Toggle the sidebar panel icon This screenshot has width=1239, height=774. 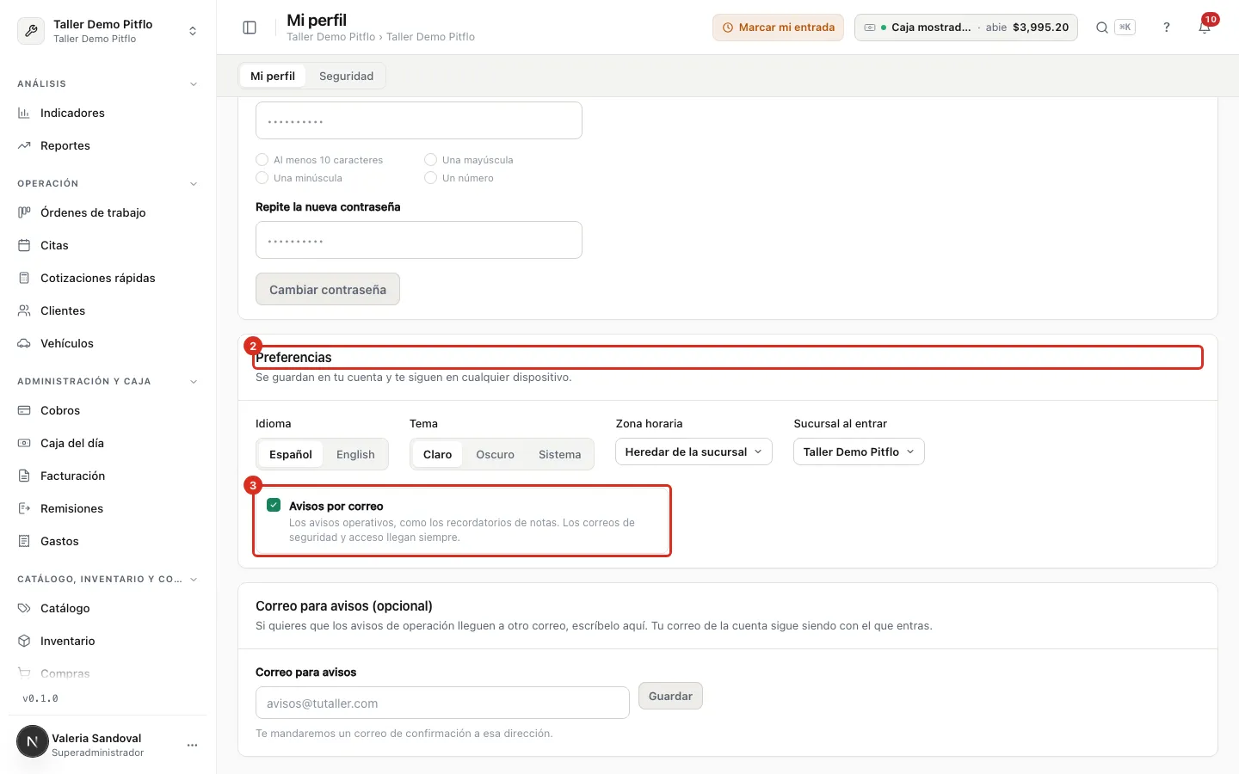[x=250, y=28]
